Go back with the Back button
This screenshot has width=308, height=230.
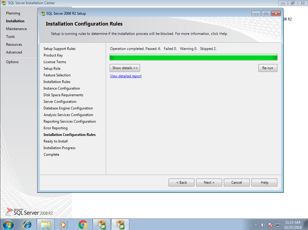click(x=181, y=182)
